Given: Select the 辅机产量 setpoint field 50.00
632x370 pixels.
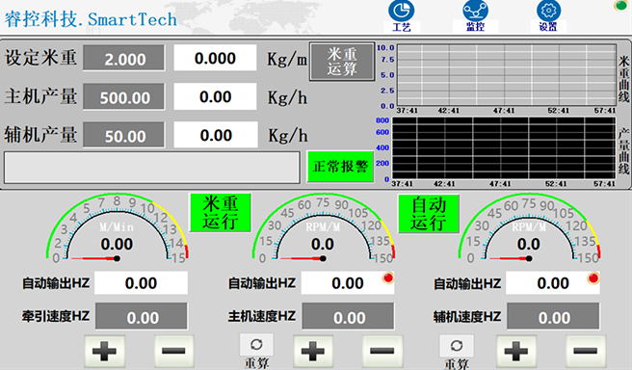Looking at the screenshot, I should (124, 136).
